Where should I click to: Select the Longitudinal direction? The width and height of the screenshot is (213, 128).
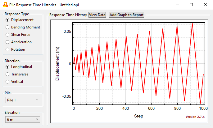tap(8, 67)
